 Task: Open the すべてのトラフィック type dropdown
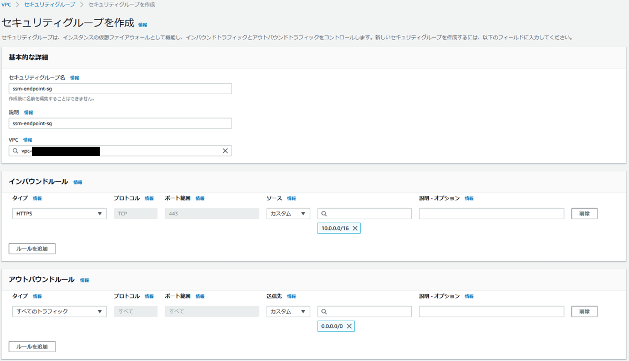59,311
